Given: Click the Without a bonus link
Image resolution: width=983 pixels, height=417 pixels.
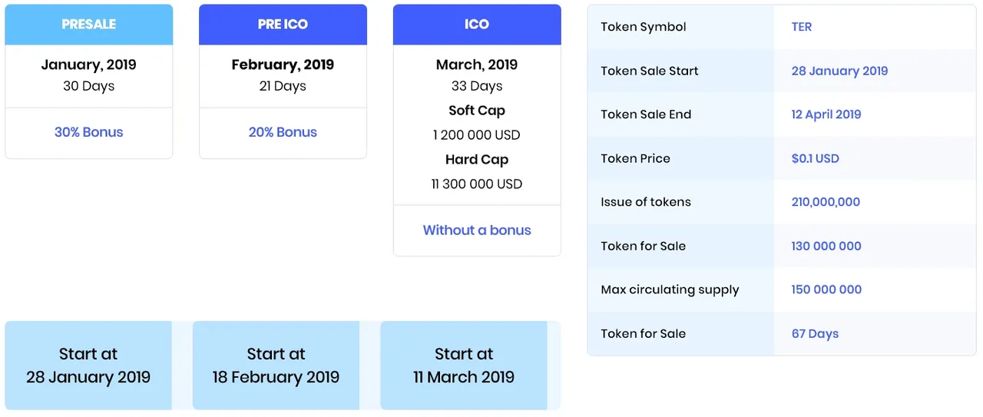Looking at the screenshot, I should tap(477, 230).
